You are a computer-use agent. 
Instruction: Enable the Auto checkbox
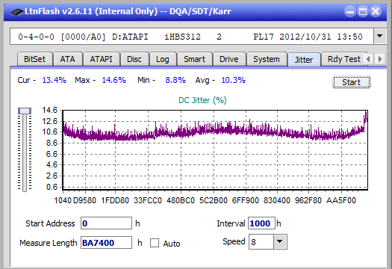tap(155, 243)
